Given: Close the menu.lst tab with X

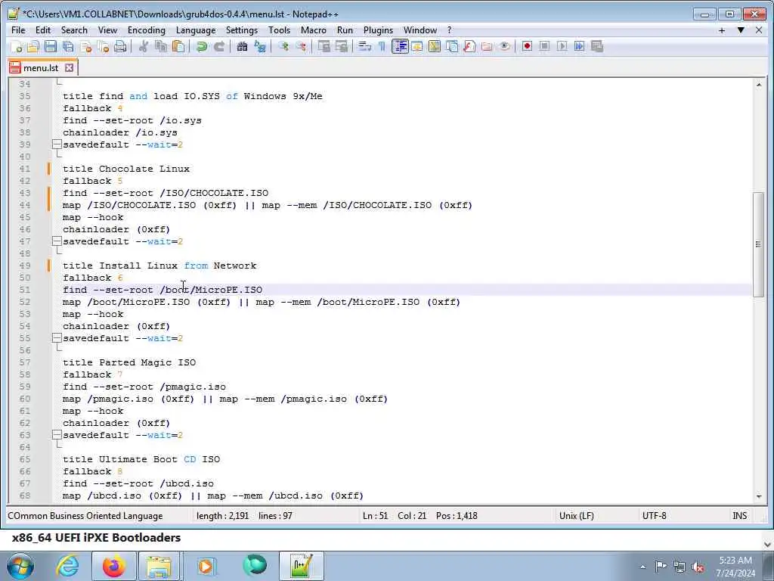Looking at the screenshot, I should (69, 67).
